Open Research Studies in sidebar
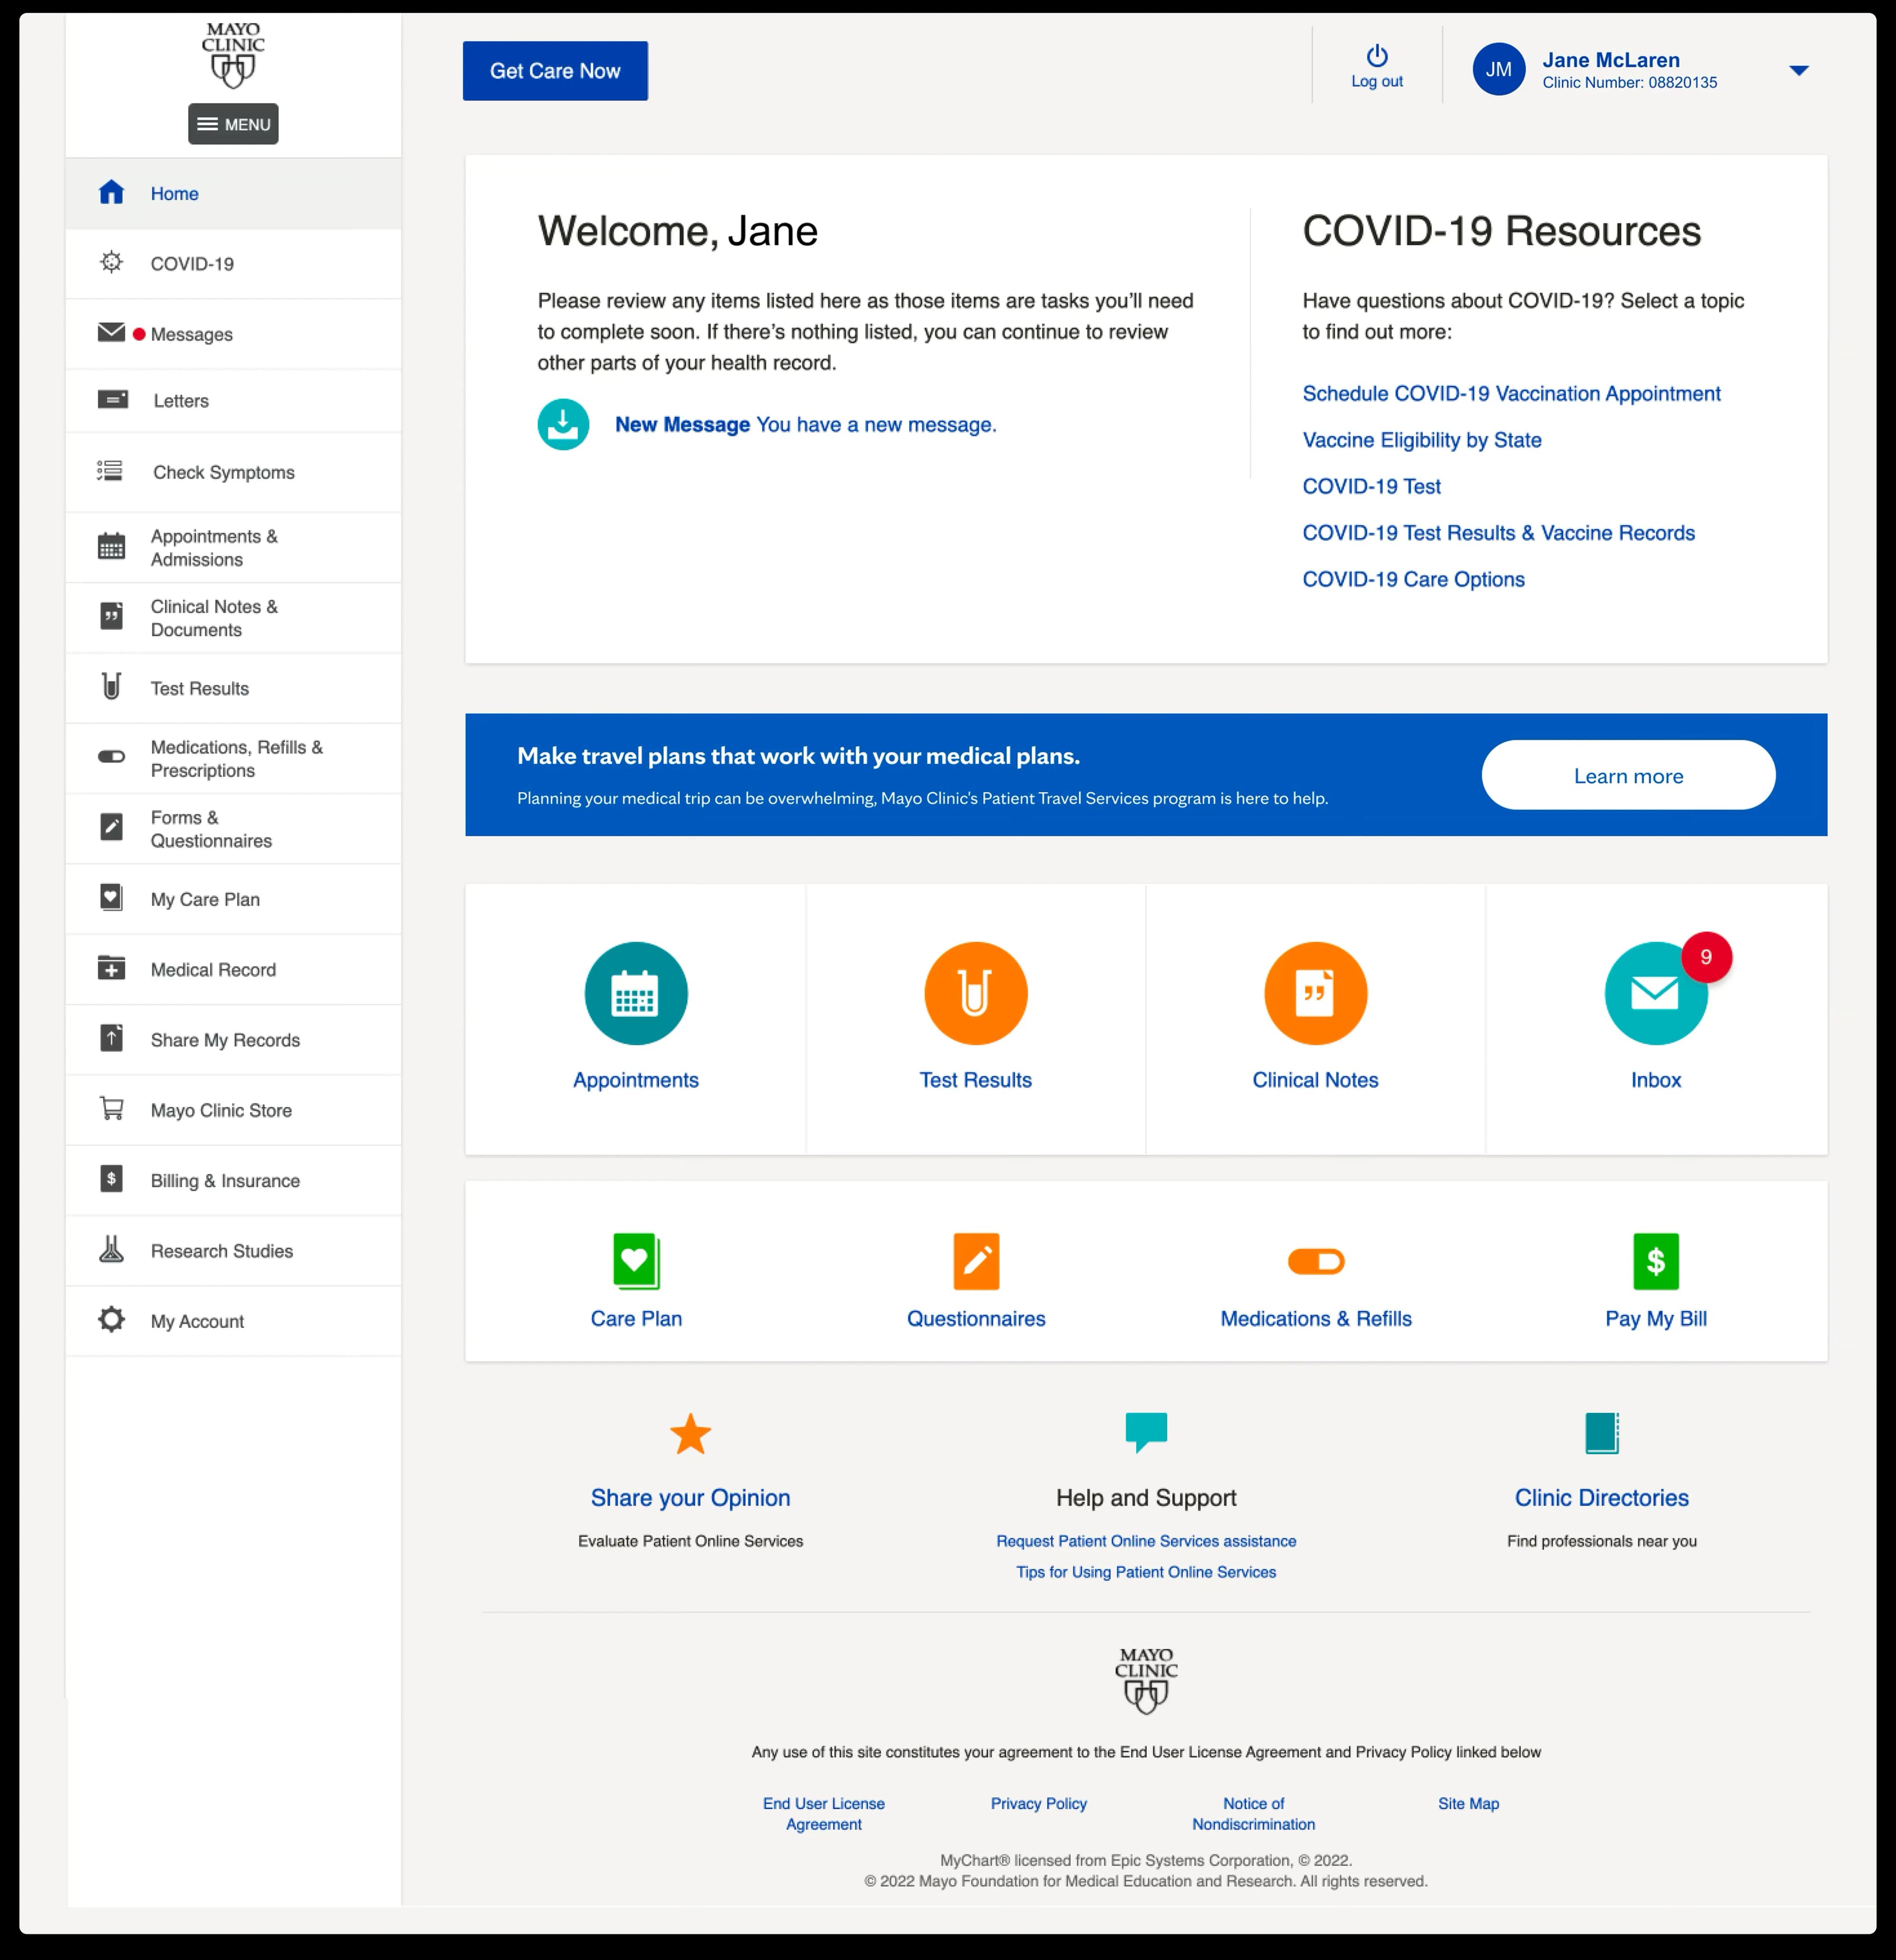 click(x=233, y=1250)
